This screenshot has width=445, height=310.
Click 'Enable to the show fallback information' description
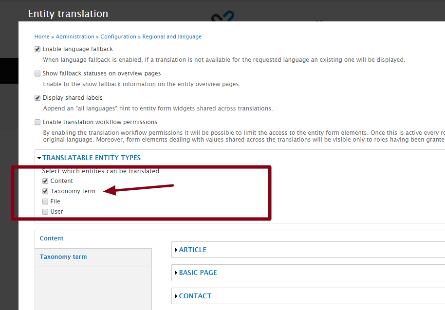click(x=142, y=84)
